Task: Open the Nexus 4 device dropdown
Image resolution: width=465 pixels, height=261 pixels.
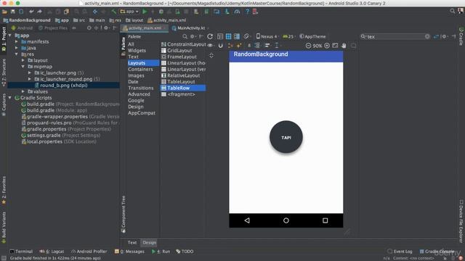Action: (267, 36)
